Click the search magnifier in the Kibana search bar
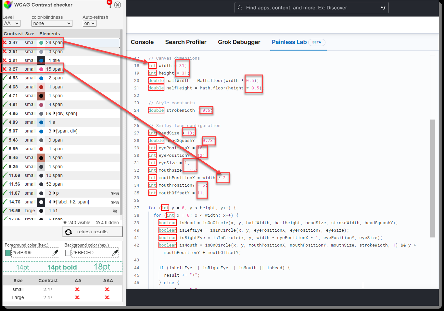 (x=239, y=7)
